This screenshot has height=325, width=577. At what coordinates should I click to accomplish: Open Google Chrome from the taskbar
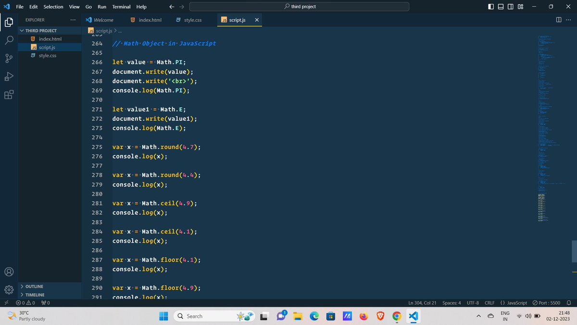tap(397, 316)
